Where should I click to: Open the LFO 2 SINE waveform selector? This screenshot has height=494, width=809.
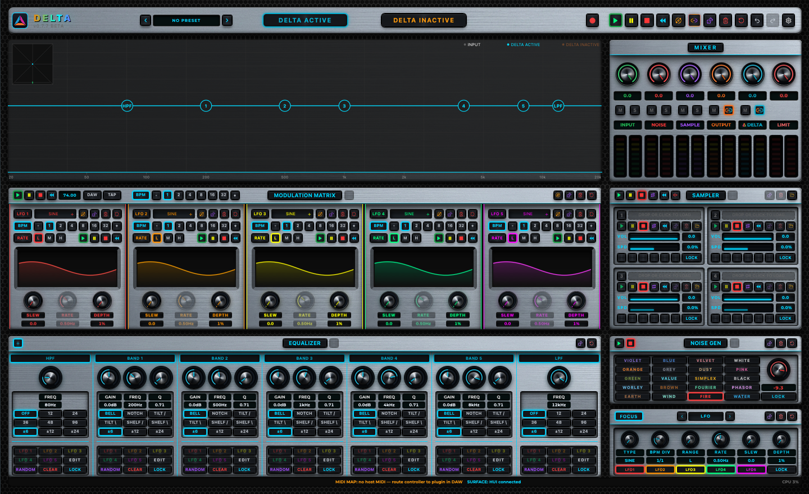pyautogui.click(x=174, y=214)
